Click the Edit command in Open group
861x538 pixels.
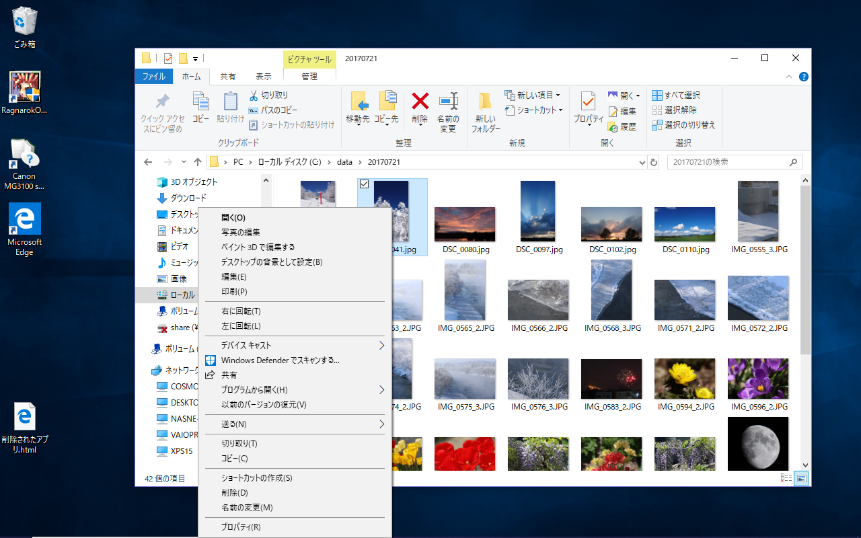coord(622,111)
